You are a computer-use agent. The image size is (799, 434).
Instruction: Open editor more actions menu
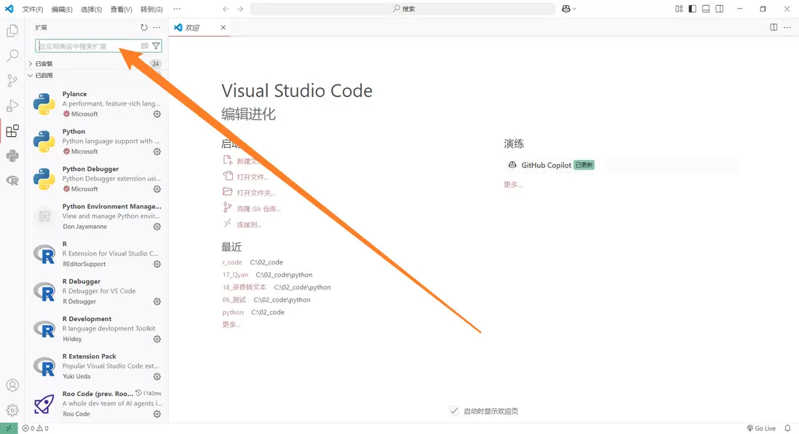click(x=787, y=28)
